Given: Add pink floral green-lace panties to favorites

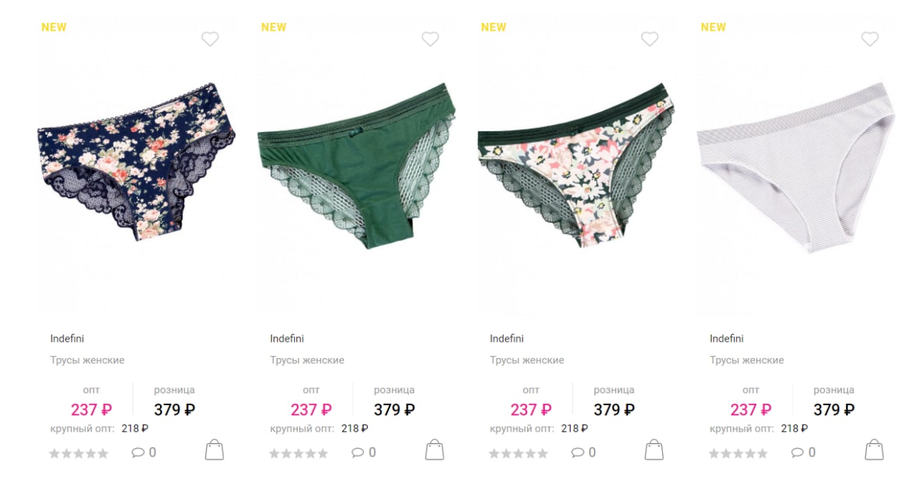Looking at the screenshot, I should [650, 39].
